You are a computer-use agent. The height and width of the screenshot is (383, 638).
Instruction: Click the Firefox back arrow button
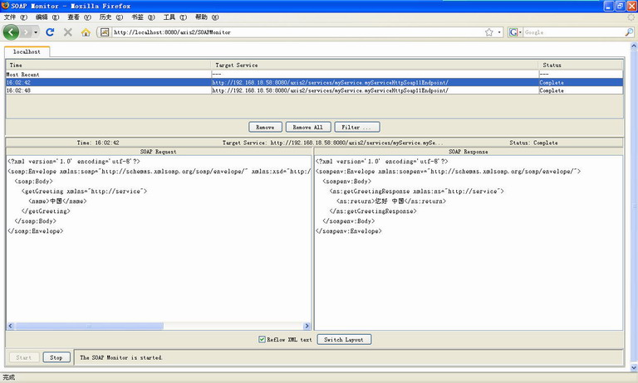pyautogui.click(x=11, y=32)
